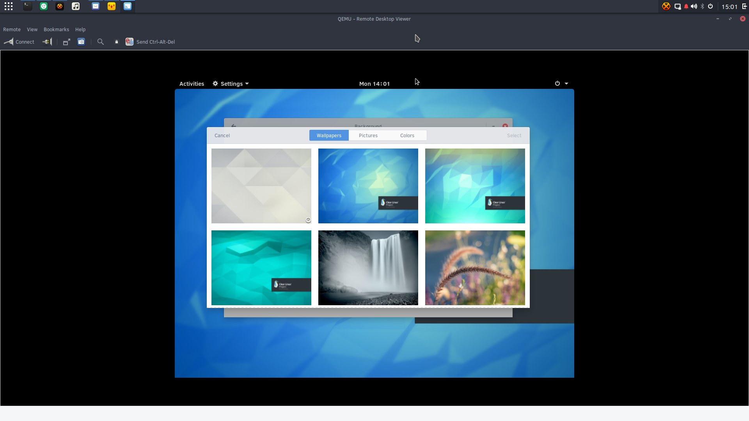Open the display lock tray icon
Viewport: 749px width, 421px height.
[678, 6]
